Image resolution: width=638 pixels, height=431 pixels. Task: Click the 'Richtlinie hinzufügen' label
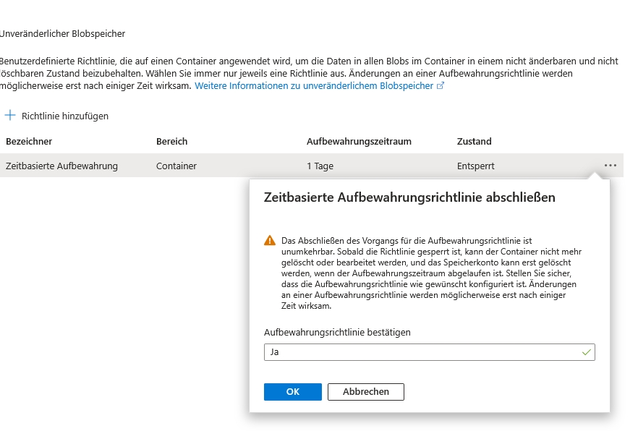tap(65, 116)
